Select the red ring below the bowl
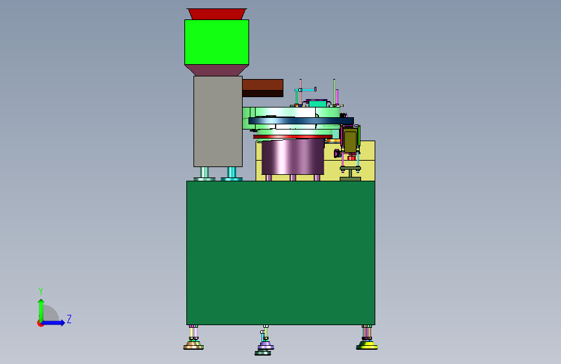Viewport: 561px width, 364px height. [292, 137]
